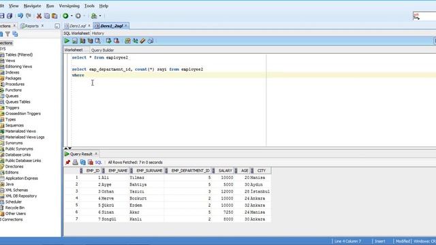Open the Tools menu

tap(89, 6)
